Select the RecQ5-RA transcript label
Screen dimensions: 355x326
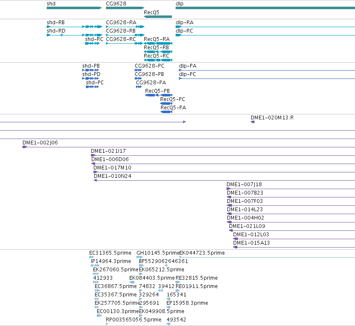click(157, 39)
